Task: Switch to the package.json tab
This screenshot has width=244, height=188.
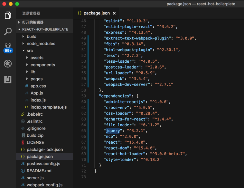Action: [96, 13]
